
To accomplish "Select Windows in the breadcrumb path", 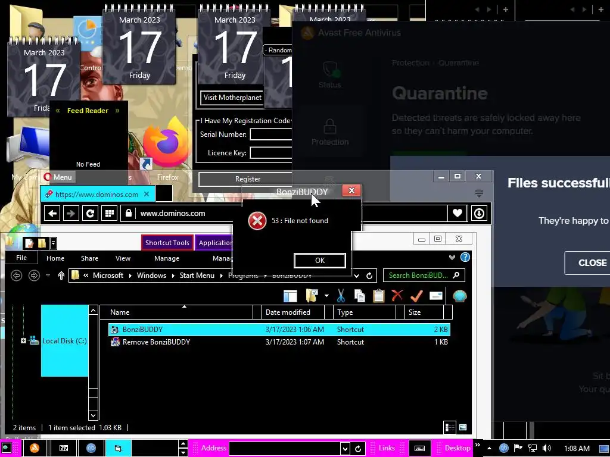I will coord(151,276).
